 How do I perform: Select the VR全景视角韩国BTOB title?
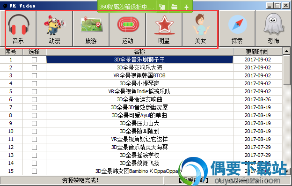click(x=139, y=75)
